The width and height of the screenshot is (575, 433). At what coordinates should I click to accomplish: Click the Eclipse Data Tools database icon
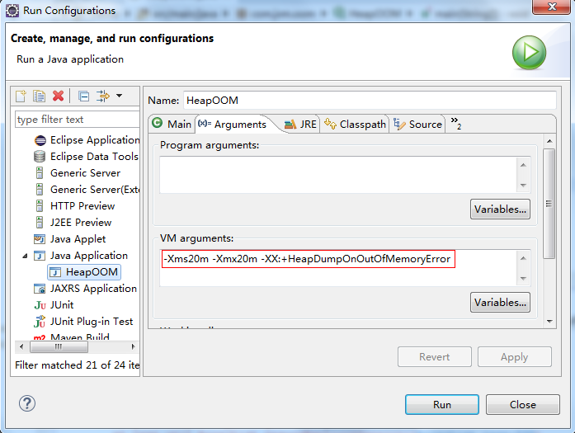[x=40, y=157]
